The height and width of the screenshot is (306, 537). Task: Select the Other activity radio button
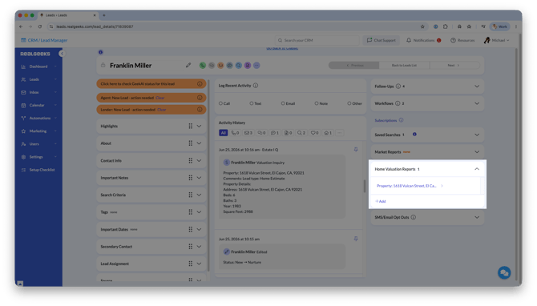[349, 103]
